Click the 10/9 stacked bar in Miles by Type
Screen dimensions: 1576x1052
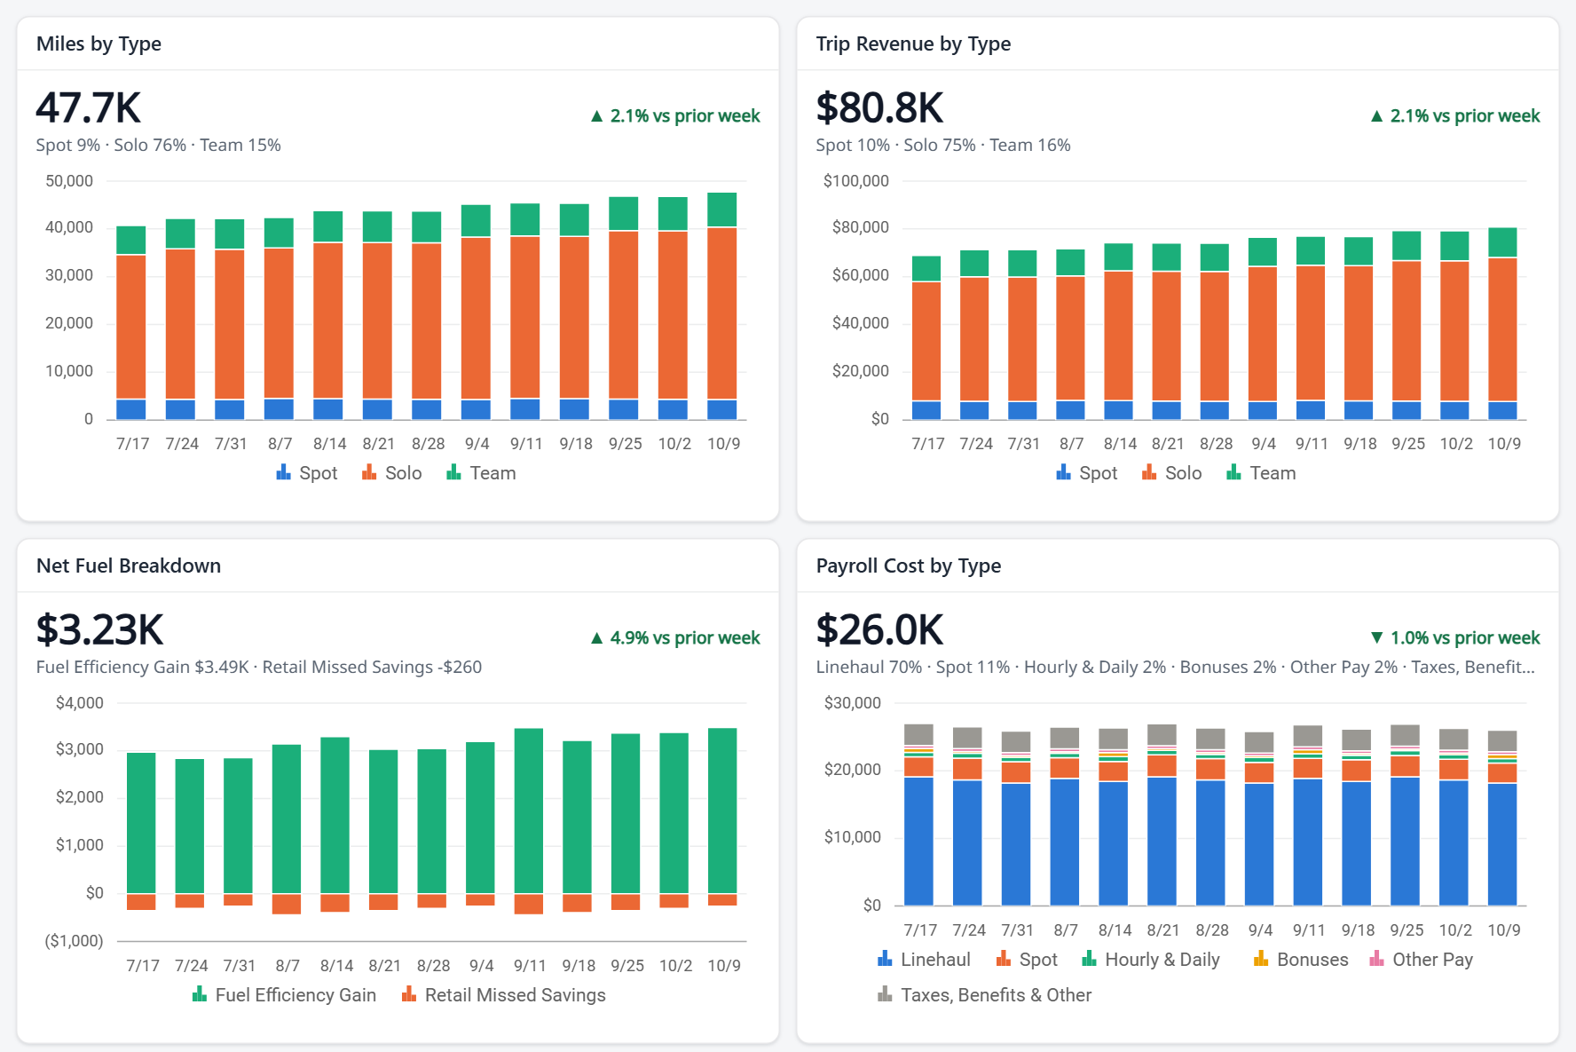click(x=722, y=305)
